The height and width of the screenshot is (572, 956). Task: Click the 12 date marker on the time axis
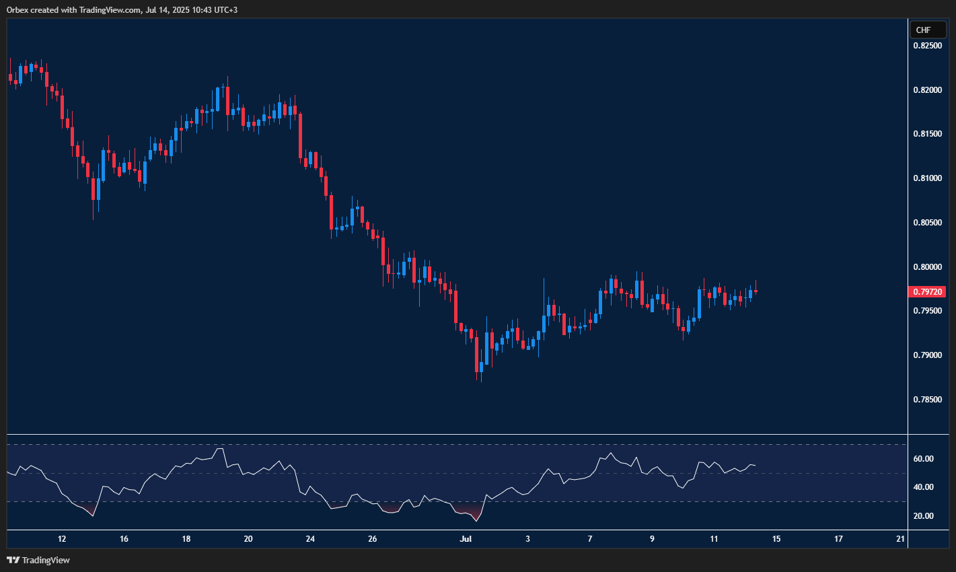61,539
